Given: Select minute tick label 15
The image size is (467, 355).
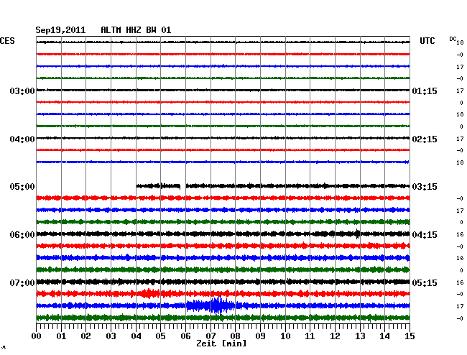Looking at the screenshot, I should [410, 336].
